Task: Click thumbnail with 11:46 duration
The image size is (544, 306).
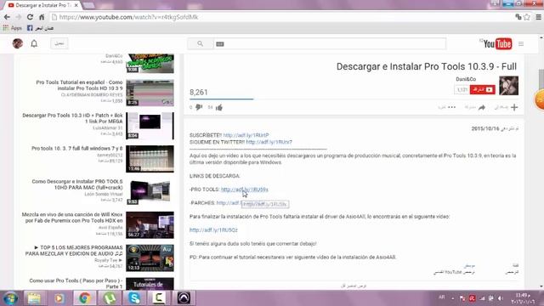Action: click(x=150, y=159)
